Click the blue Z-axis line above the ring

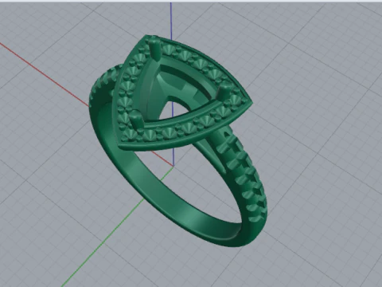tap(171, 22)
